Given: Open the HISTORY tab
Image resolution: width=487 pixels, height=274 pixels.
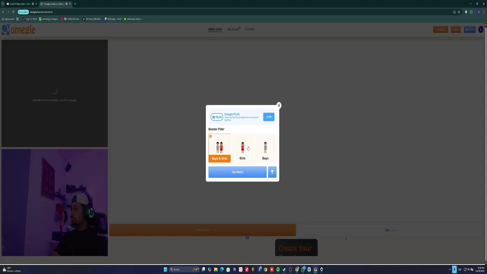Looking at the screenshot, I should point(250,29).
